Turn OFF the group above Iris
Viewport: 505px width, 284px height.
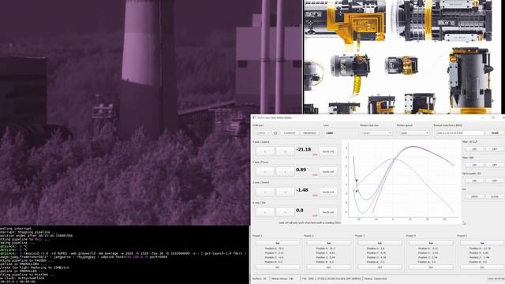point(495,181)
